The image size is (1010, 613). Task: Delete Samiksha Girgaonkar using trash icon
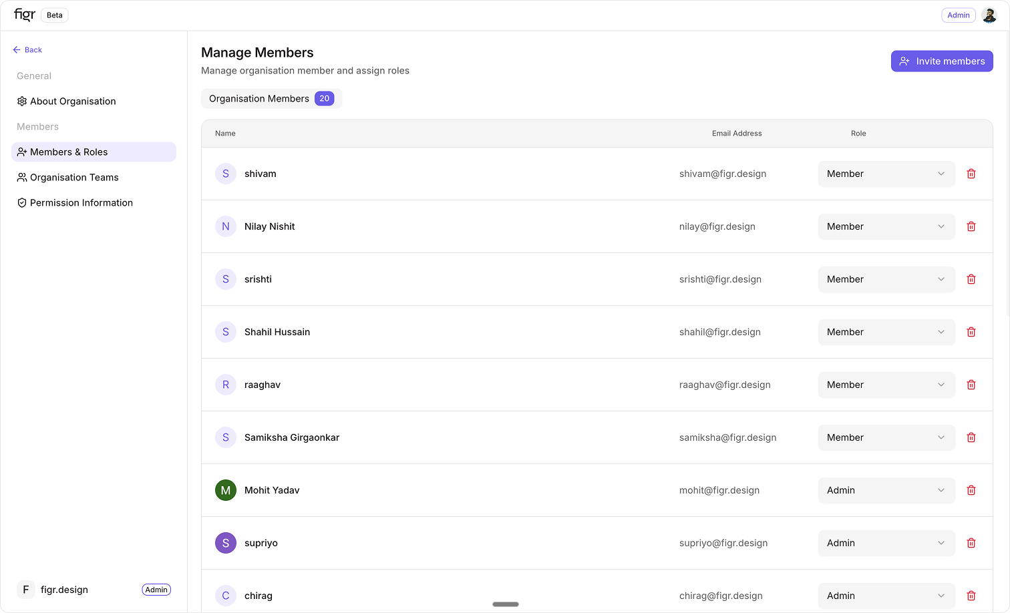(x=971, y=437)
